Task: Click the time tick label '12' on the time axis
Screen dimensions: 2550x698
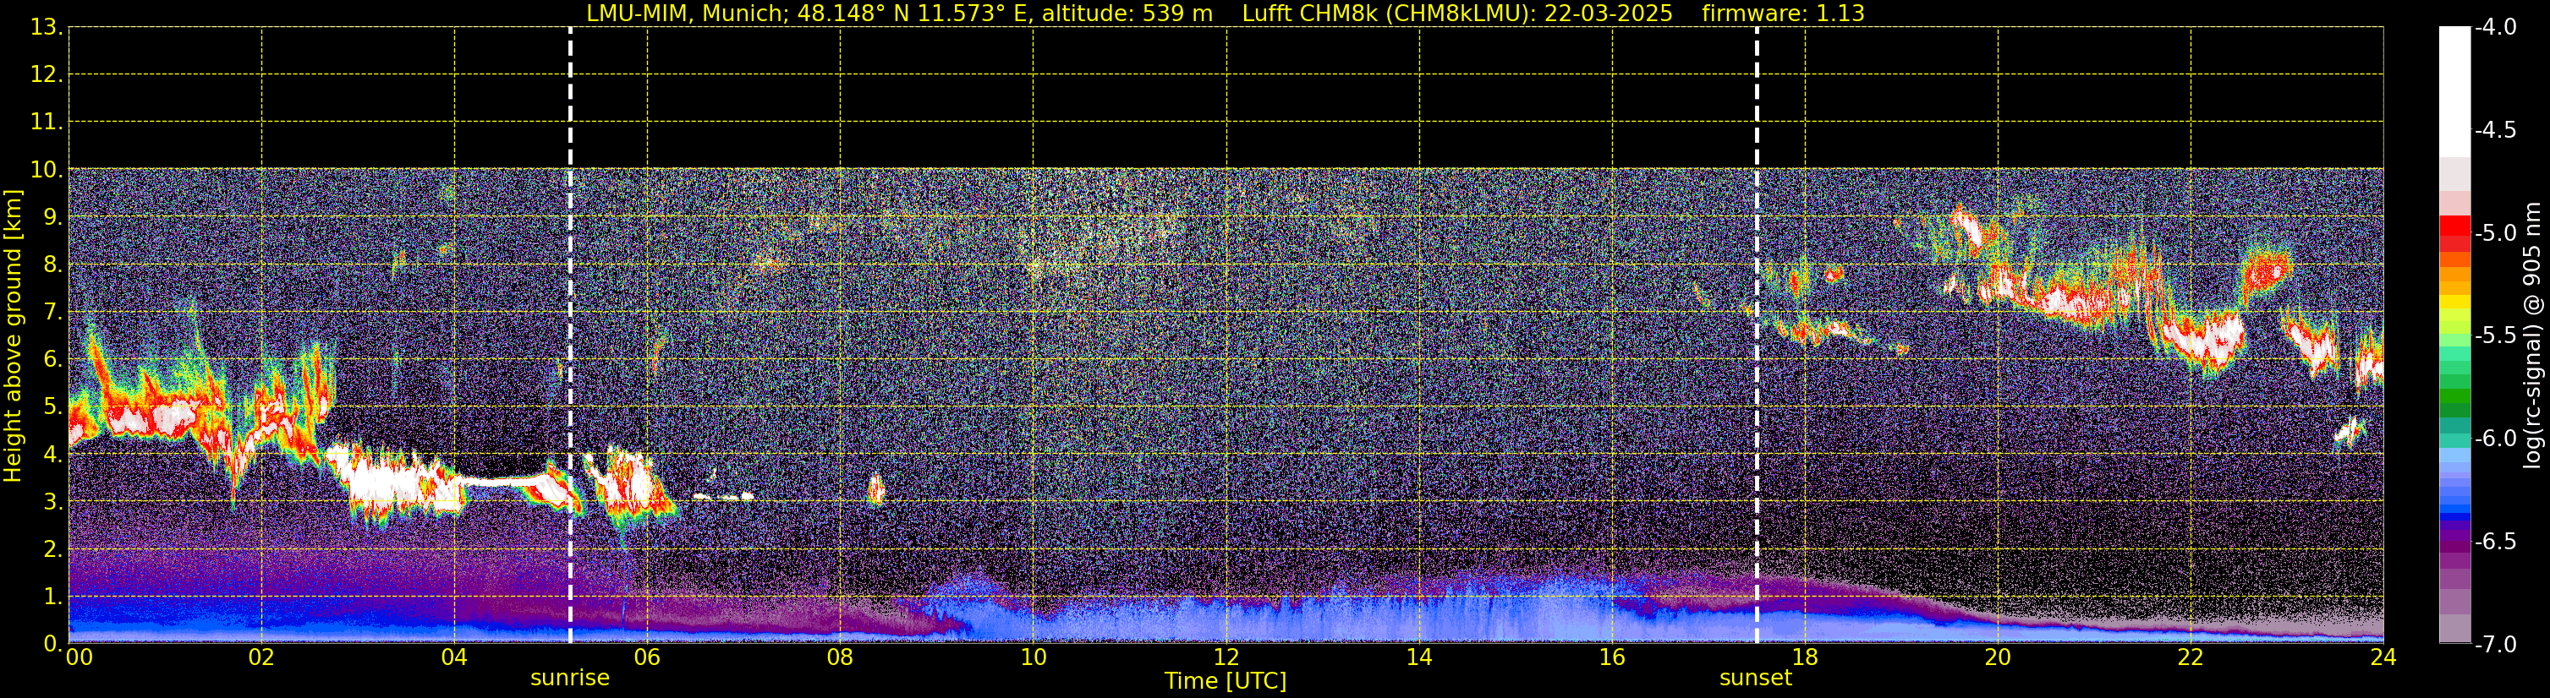Action: [x=1226, y=657]
